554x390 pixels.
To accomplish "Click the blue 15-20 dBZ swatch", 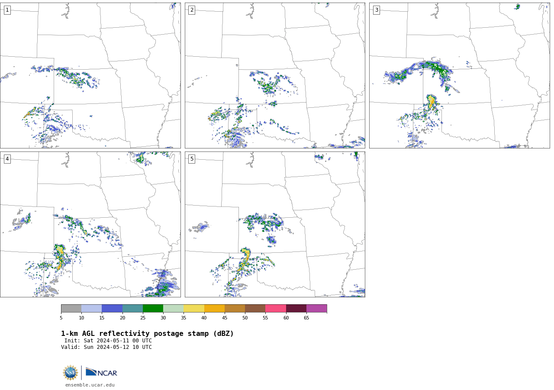I will click(x=112, y=309).
